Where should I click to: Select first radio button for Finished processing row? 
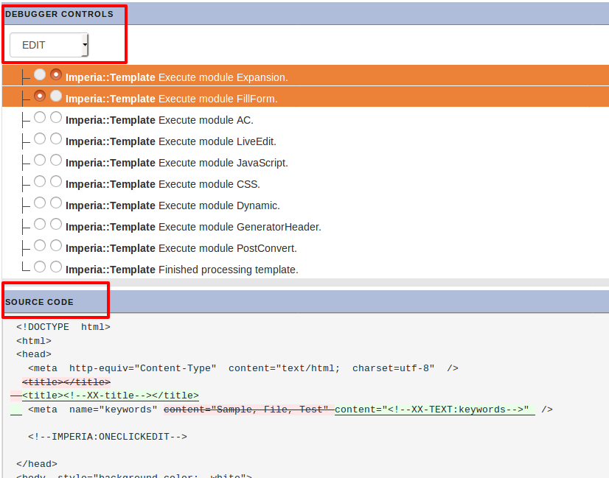40,267
